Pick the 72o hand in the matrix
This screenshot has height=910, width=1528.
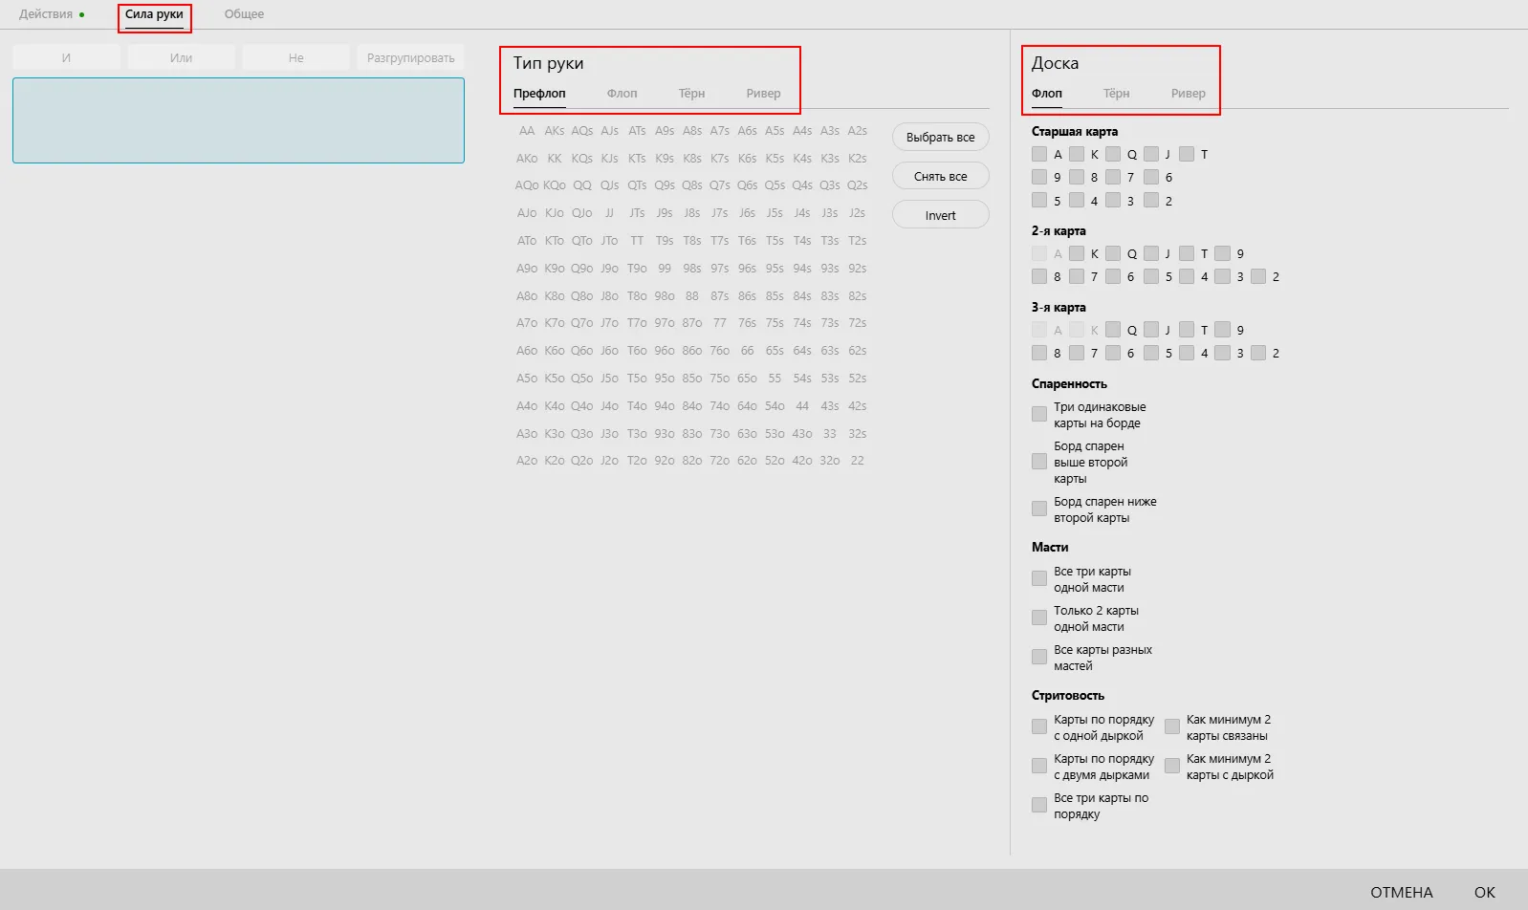click(720, 461)
